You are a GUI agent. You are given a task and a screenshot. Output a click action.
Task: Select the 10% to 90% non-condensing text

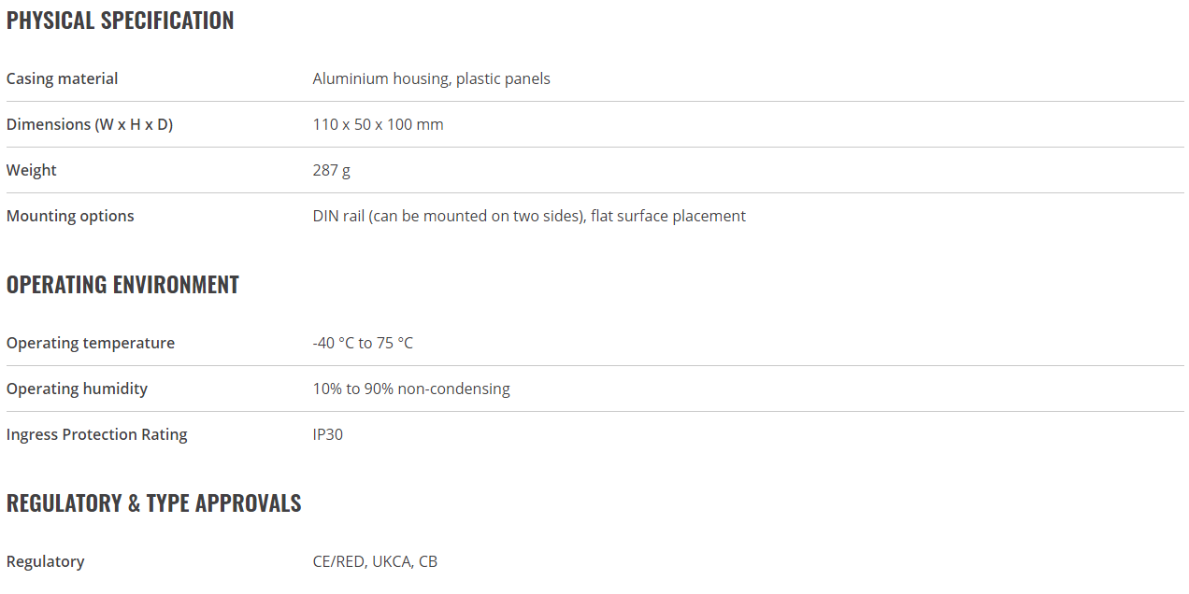pos(411,389)
